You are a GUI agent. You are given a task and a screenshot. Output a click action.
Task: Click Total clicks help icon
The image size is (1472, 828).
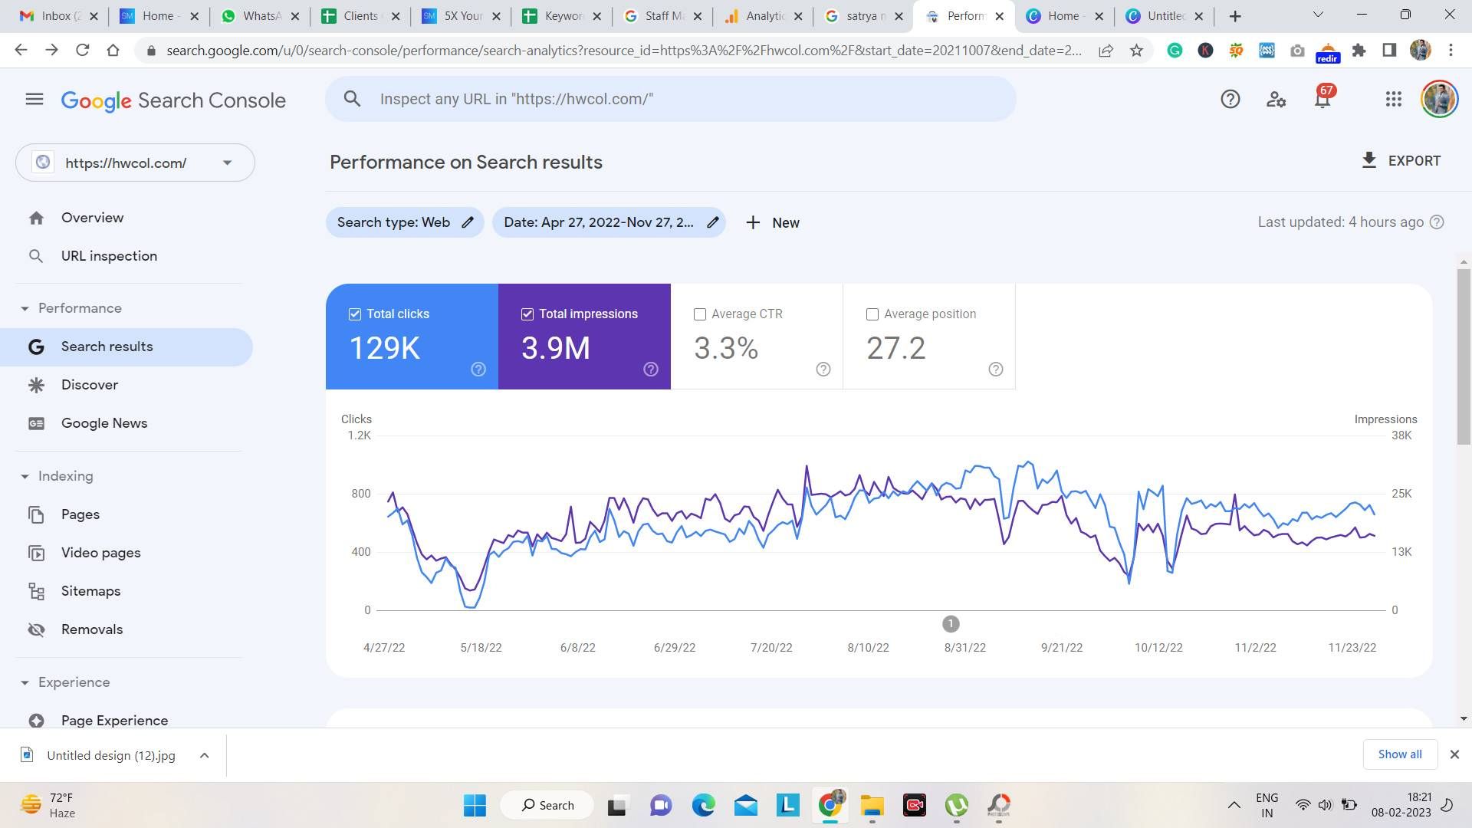click(478, 370)
